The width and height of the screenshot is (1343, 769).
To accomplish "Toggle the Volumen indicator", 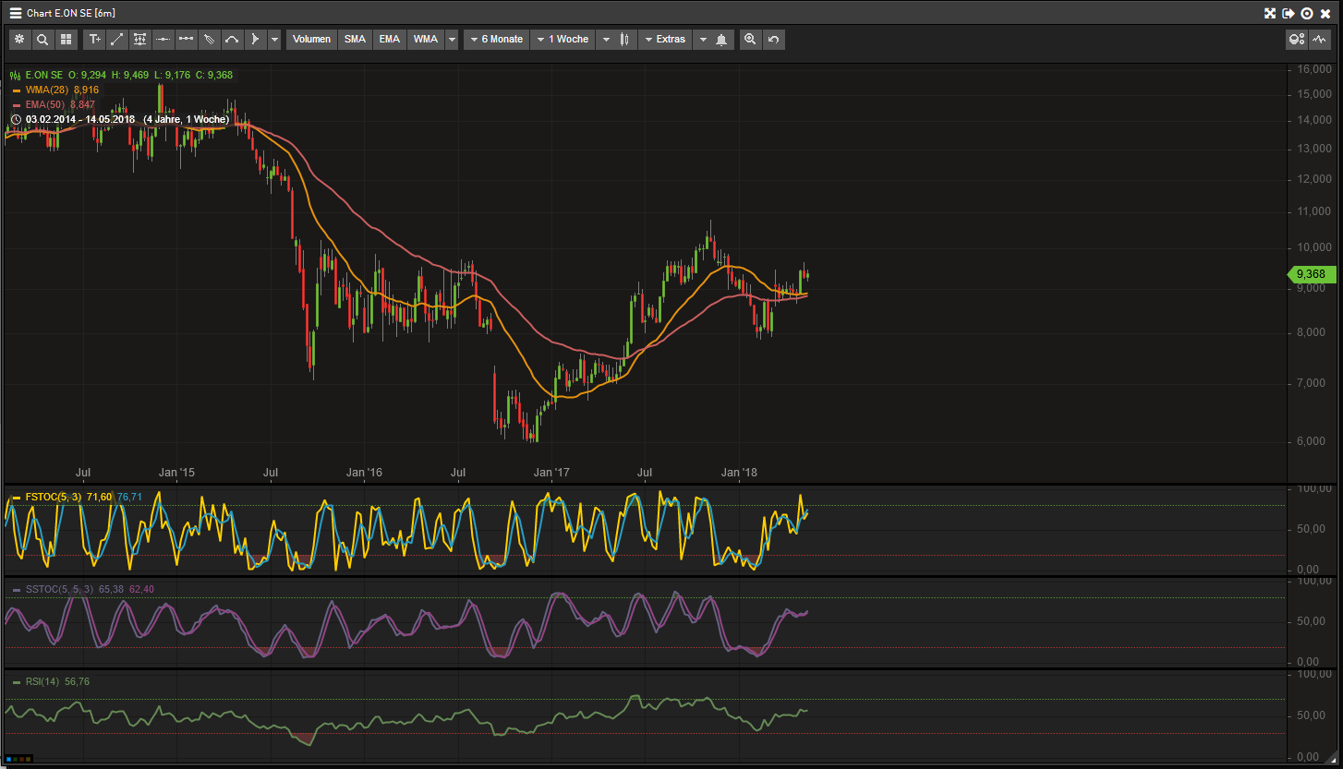I will point(311,40).
